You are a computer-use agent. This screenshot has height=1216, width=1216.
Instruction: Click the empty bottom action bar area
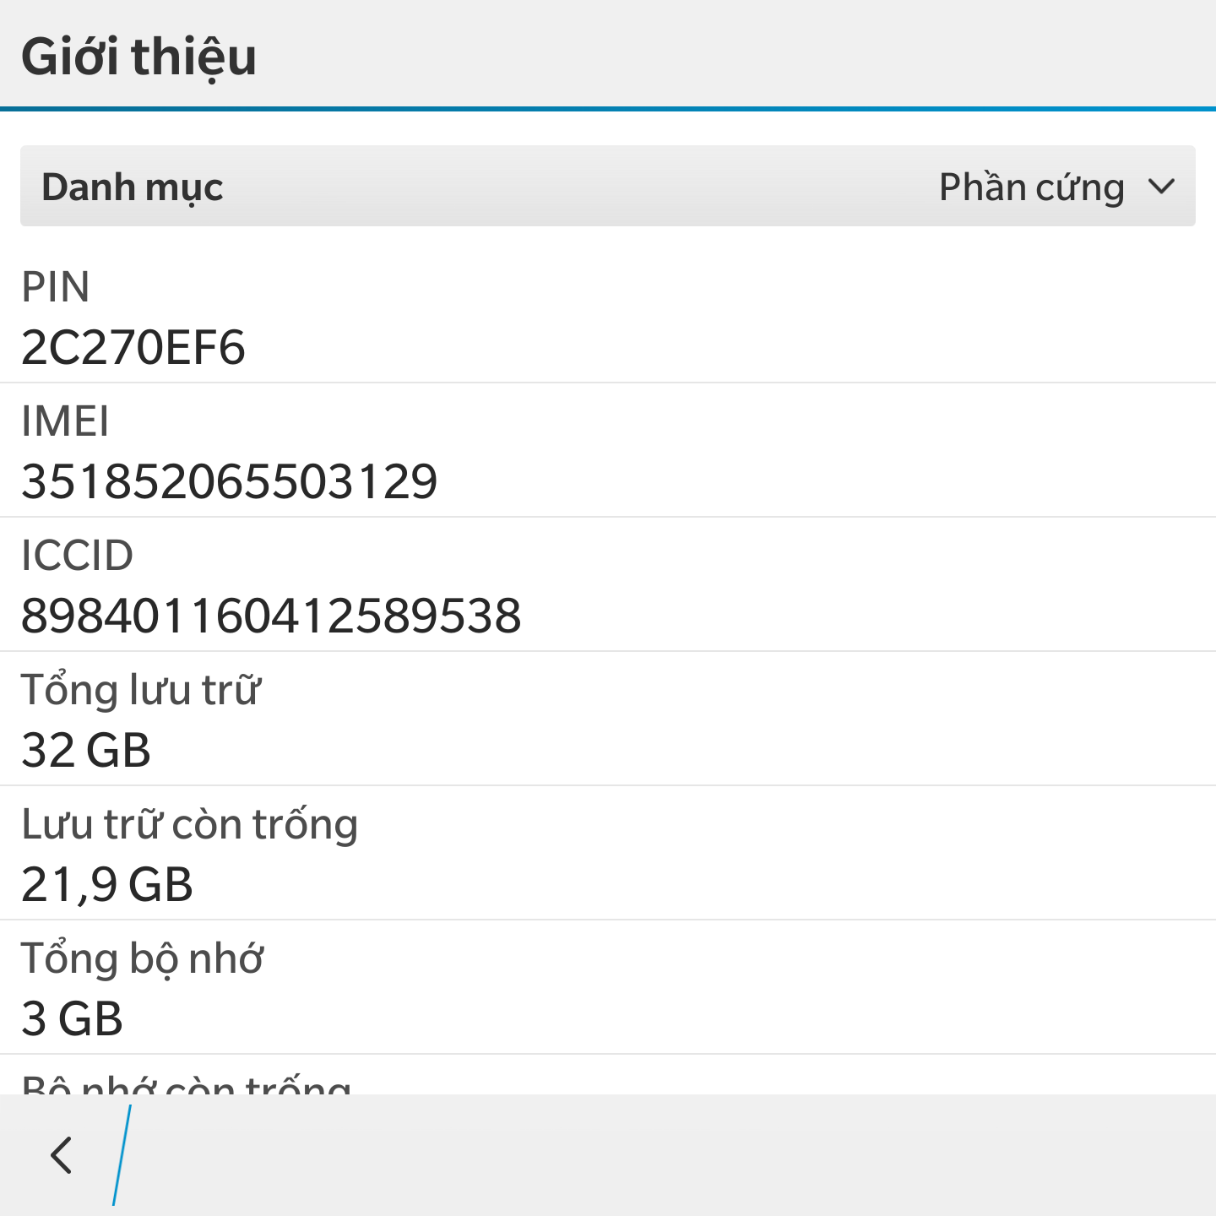[x=676, y=1155]
